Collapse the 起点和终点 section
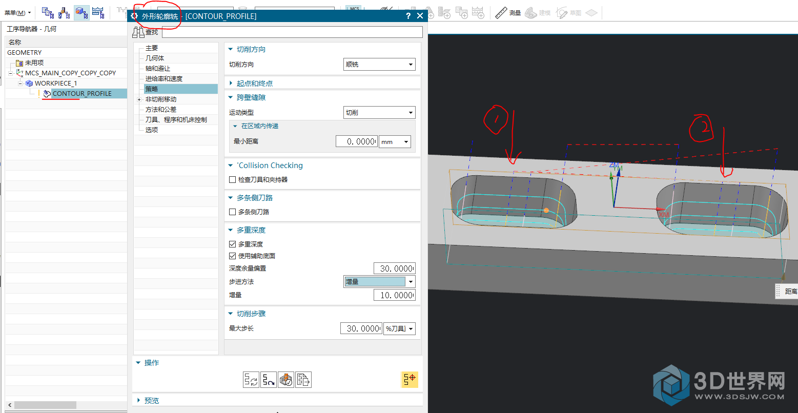The width and height of the screenshot is (798, 413). coord(231,83)
